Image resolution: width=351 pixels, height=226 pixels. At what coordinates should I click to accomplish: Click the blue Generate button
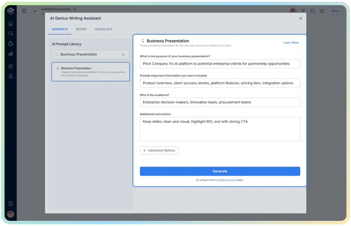click(x=220, y=171)
